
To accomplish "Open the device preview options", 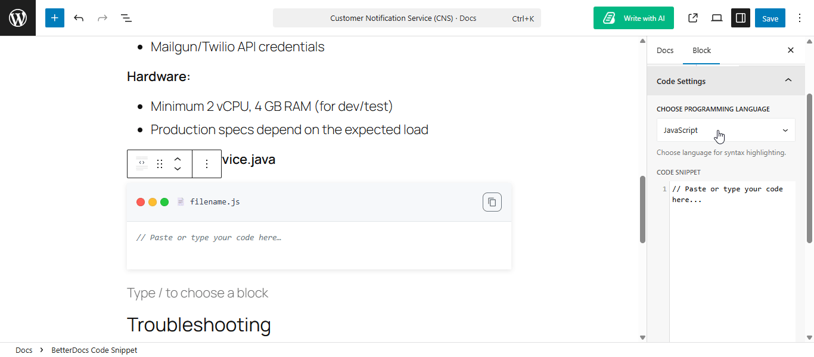I will pyautogui.click(x=717, y=18).
